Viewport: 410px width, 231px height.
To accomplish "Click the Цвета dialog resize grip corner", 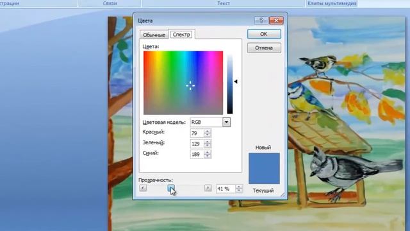I will [283, 195].
